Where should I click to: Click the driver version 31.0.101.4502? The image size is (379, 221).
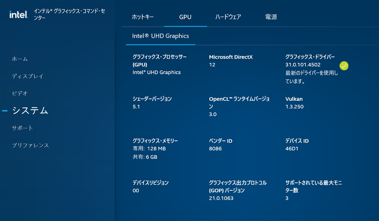[303, 65]
